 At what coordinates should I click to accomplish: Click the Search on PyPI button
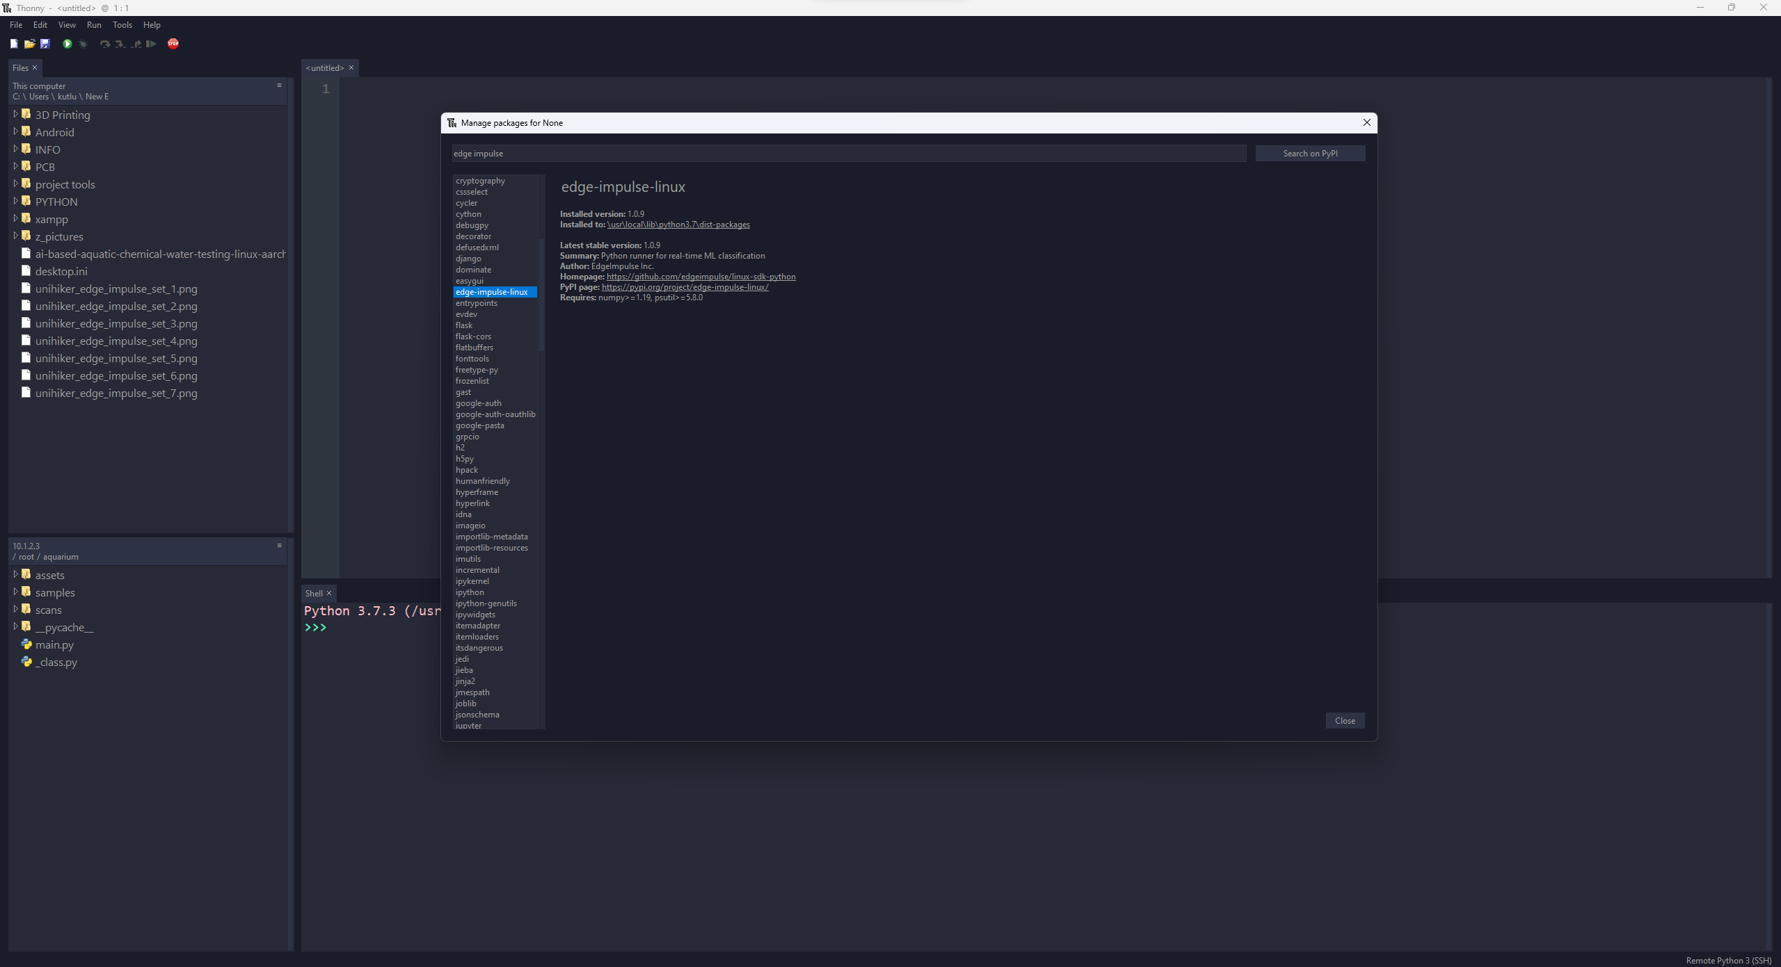point(1310,154)
